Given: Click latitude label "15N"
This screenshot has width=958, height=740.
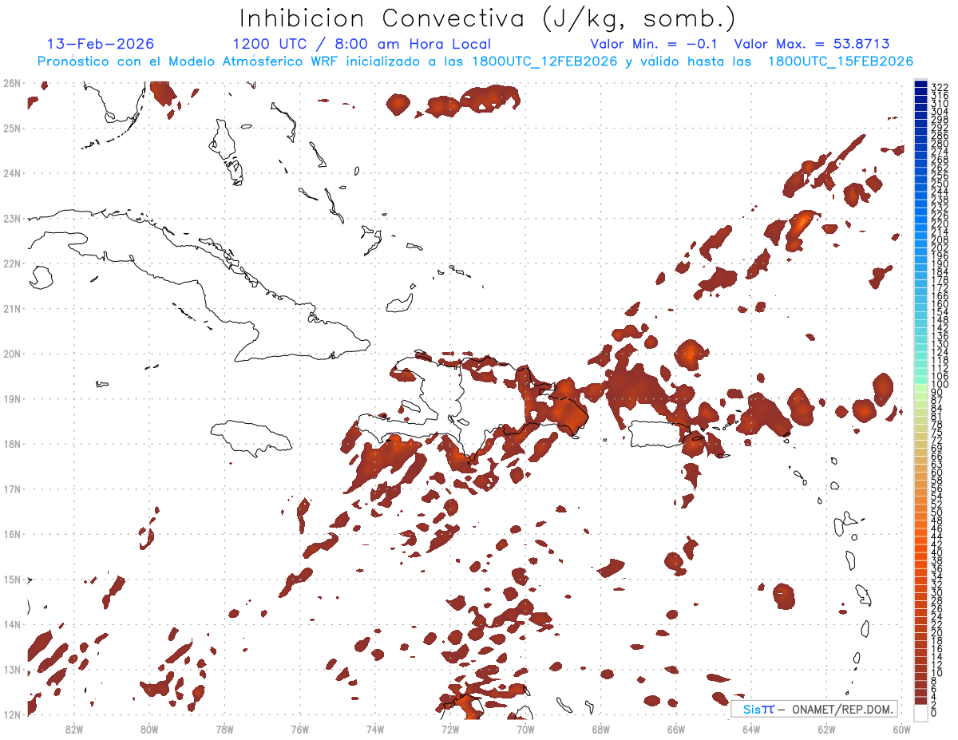Looking at the screenshot, I should [11, 579].
